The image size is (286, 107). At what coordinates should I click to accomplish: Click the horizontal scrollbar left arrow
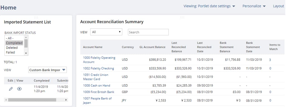point(6,100)
